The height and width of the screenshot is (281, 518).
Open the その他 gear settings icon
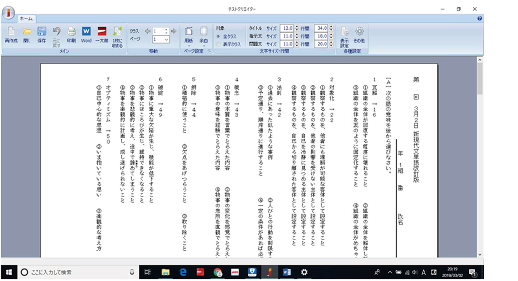pos(359,35)
